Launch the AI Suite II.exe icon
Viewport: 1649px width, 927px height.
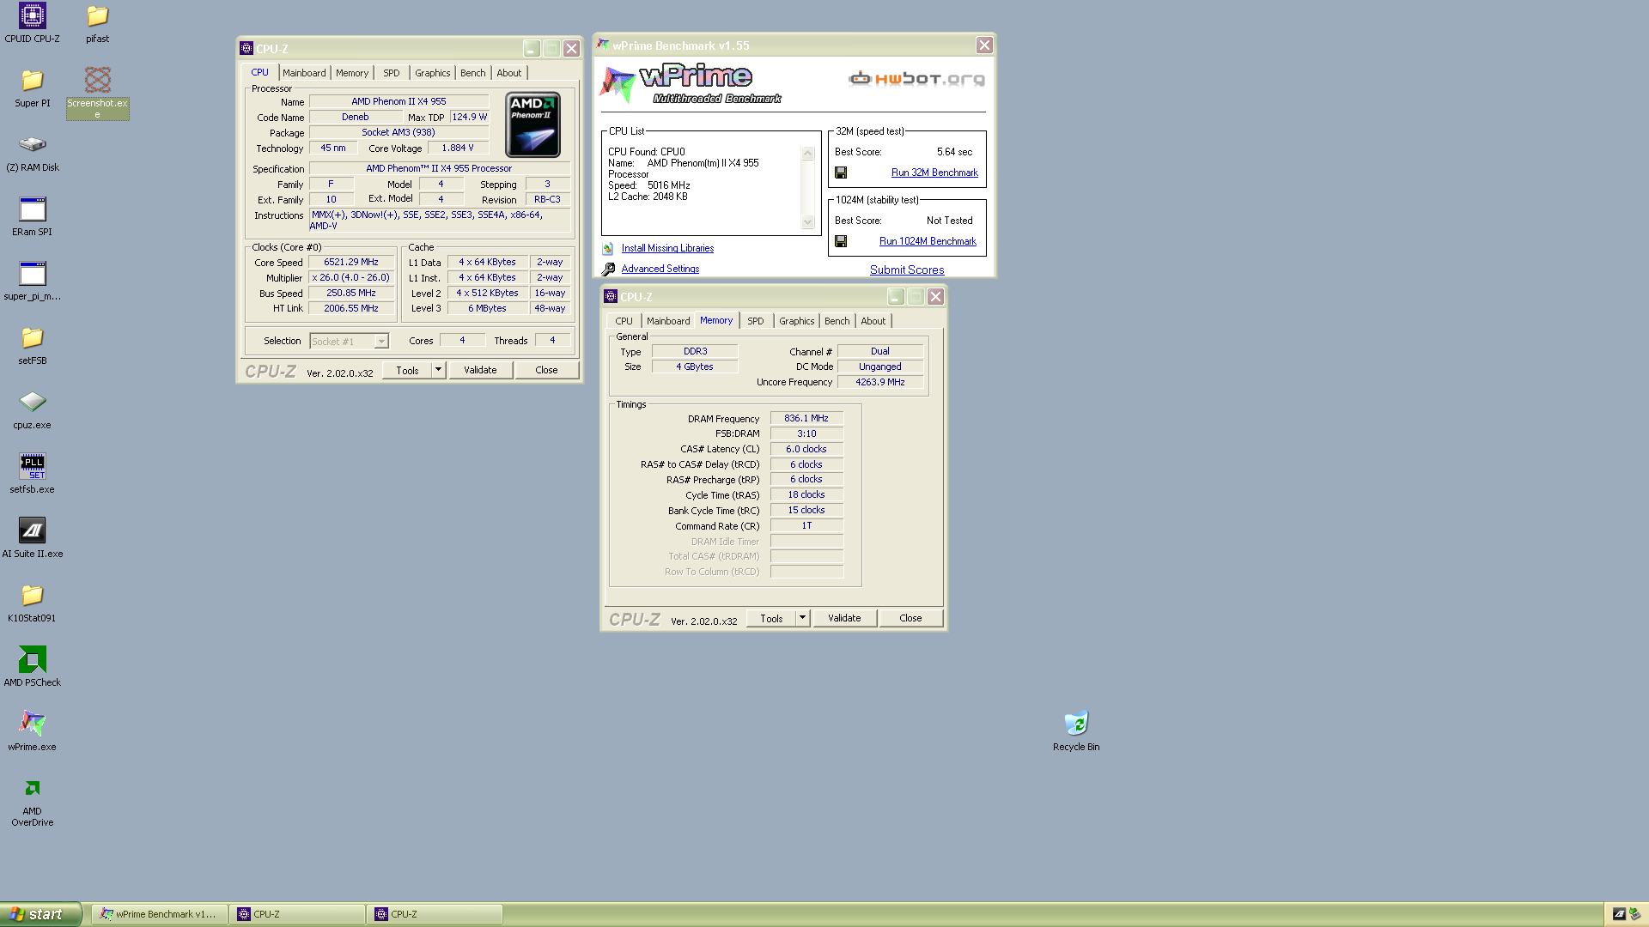point(32,538)
